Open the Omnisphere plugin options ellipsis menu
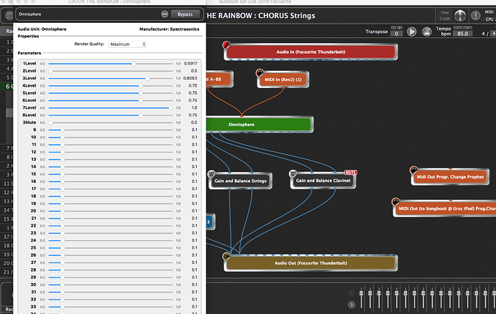Image resolution: width=496 pixels, height=314 pixels. (x=165, y=14)
